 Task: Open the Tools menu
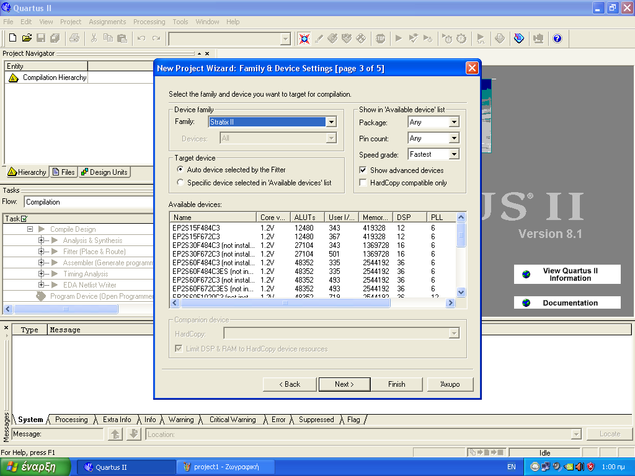(180, 22)
